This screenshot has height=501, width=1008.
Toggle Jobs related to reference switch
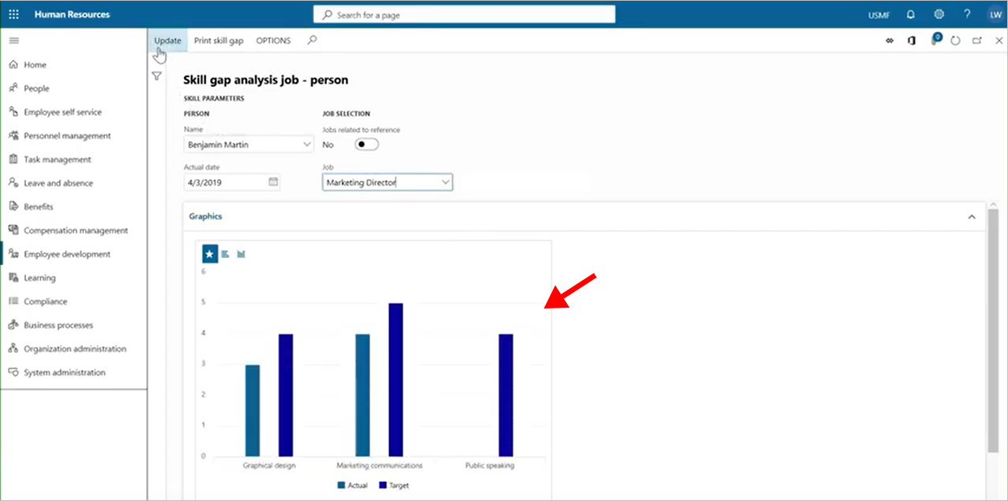366,144
